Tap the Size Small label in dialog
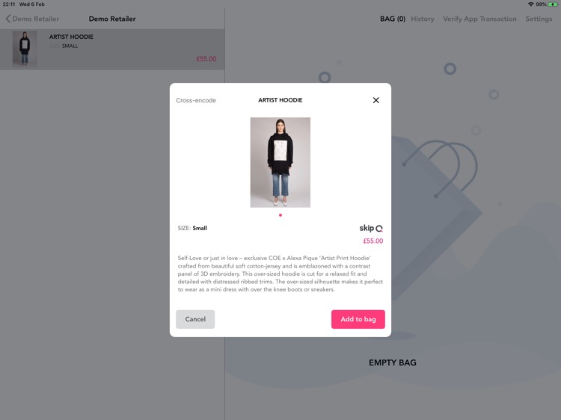561x420 pixels. point(192,228)
